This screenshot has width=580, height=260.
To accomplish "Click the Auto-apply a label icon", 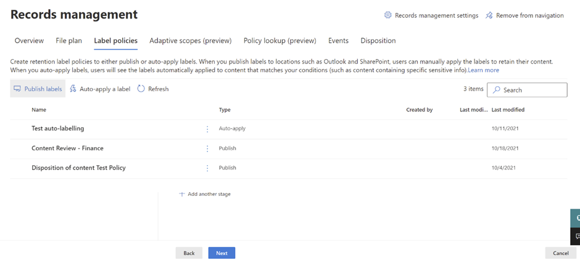I will pyautogui.click(x=73, y=89).
